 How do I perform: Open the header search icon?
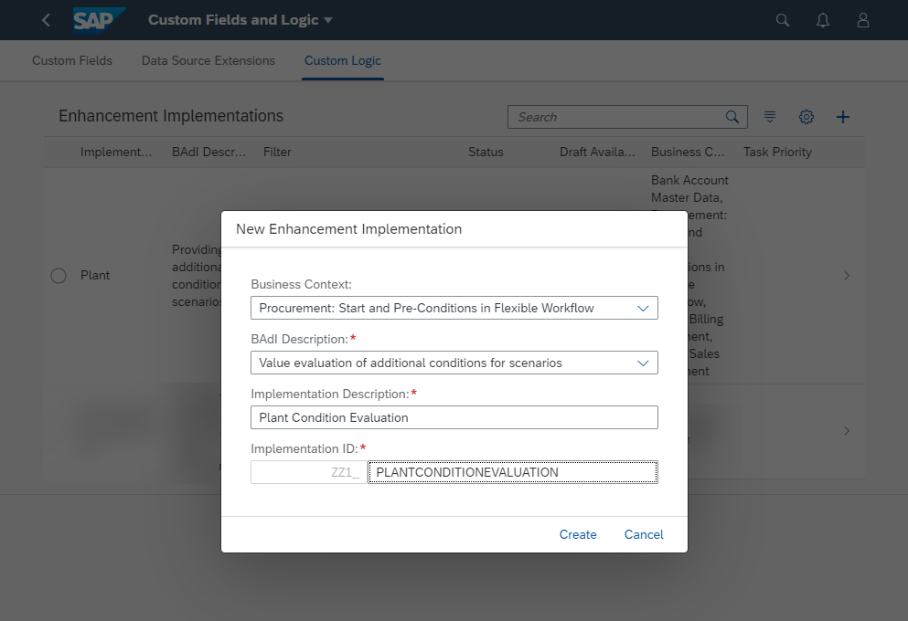783,20
